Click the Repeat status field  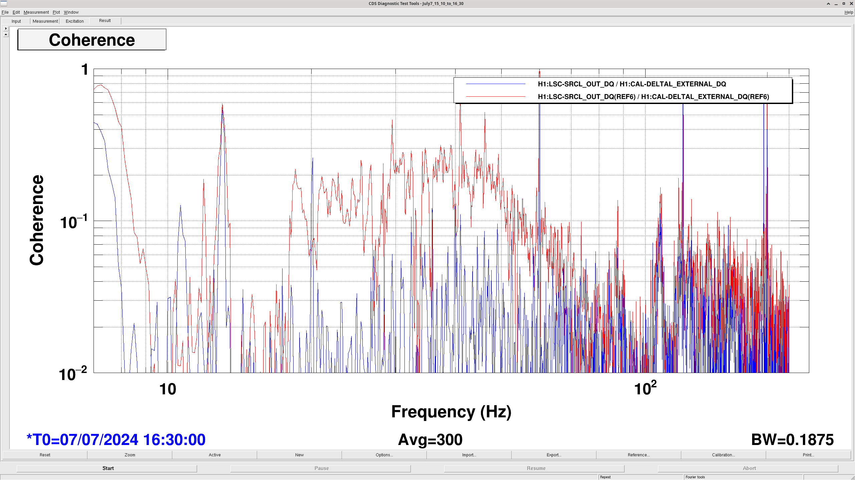click(641, 477)
